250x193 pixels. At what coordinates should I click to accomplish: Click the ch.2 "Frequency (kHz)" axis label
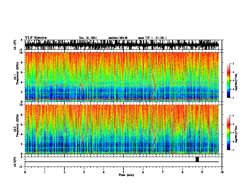click(17, 126)
